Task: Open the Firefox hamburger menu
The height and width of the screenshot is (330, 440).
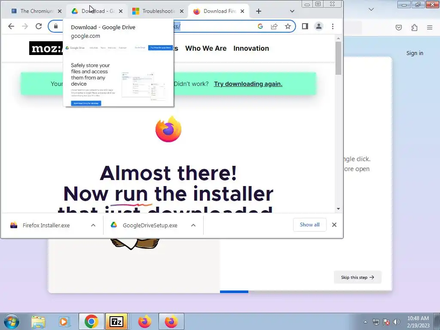Action: 430,27
